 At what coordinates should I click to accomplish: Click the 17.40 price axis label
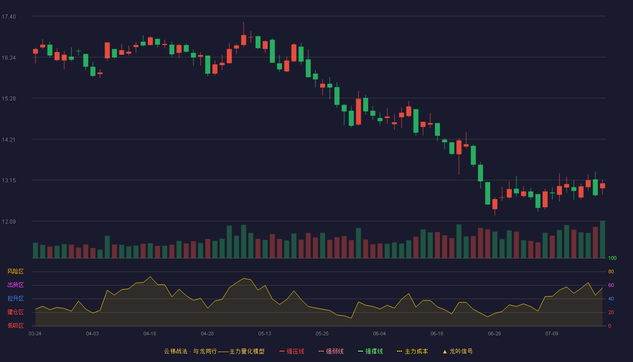(9, 17)
